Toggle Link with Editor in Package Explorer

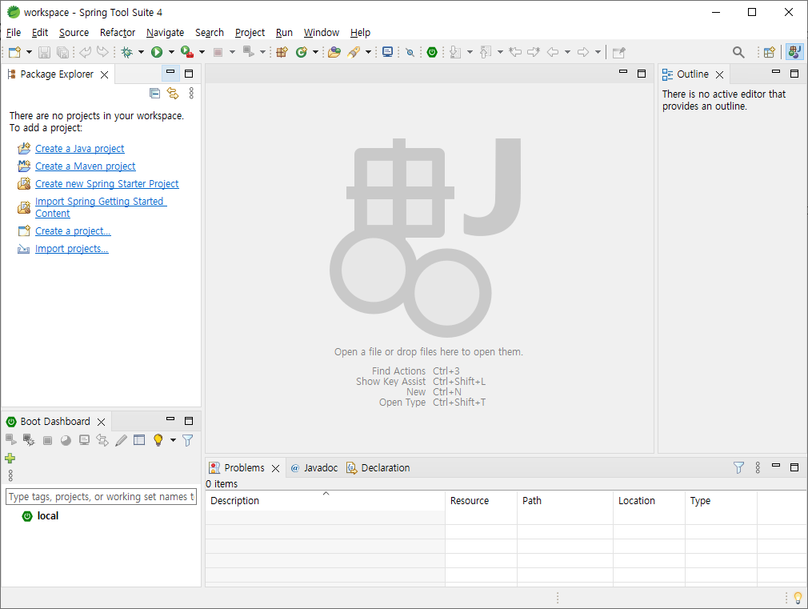[x=173, y=94]
